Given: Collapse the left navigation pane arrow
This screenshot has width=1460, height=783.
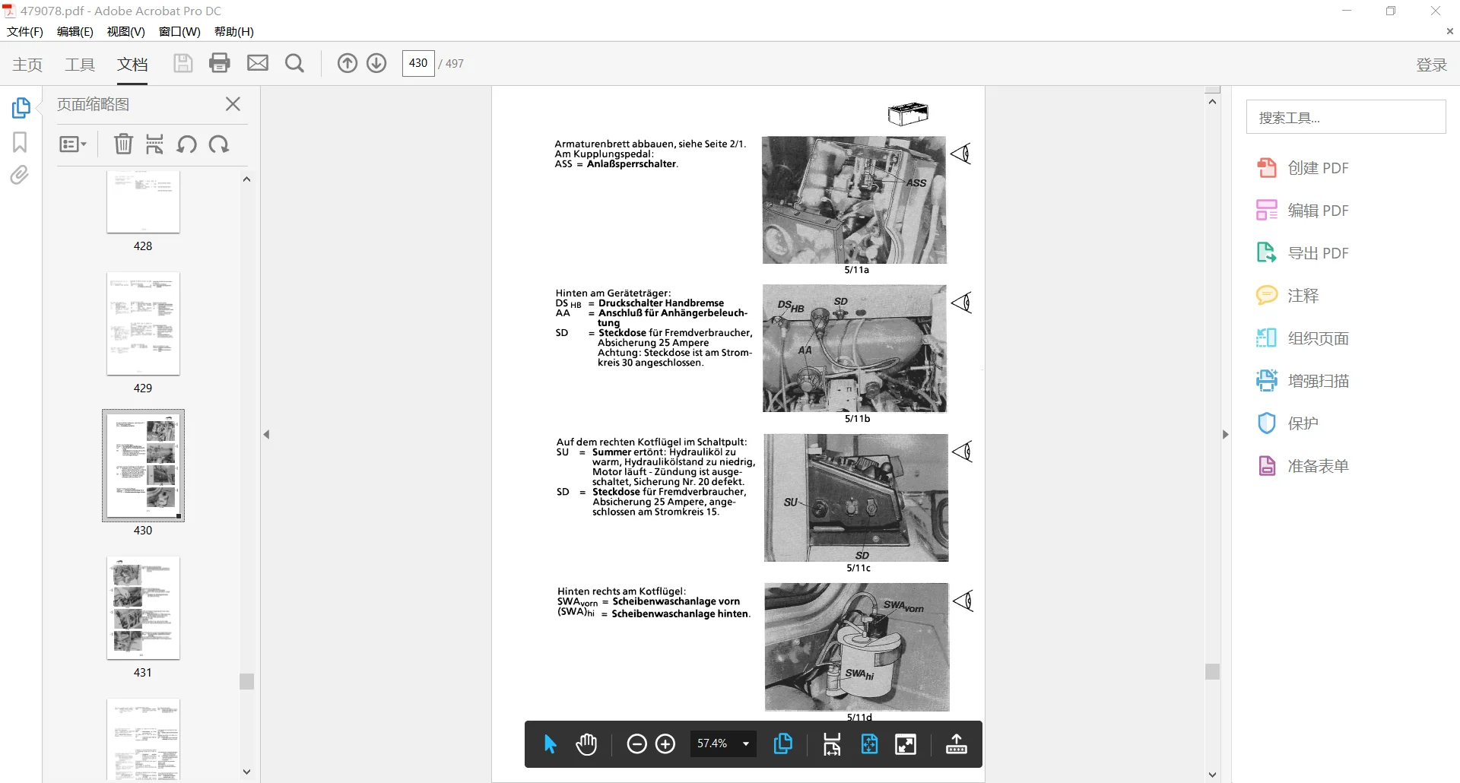Looking at the screenshot, I should (266, 435).
